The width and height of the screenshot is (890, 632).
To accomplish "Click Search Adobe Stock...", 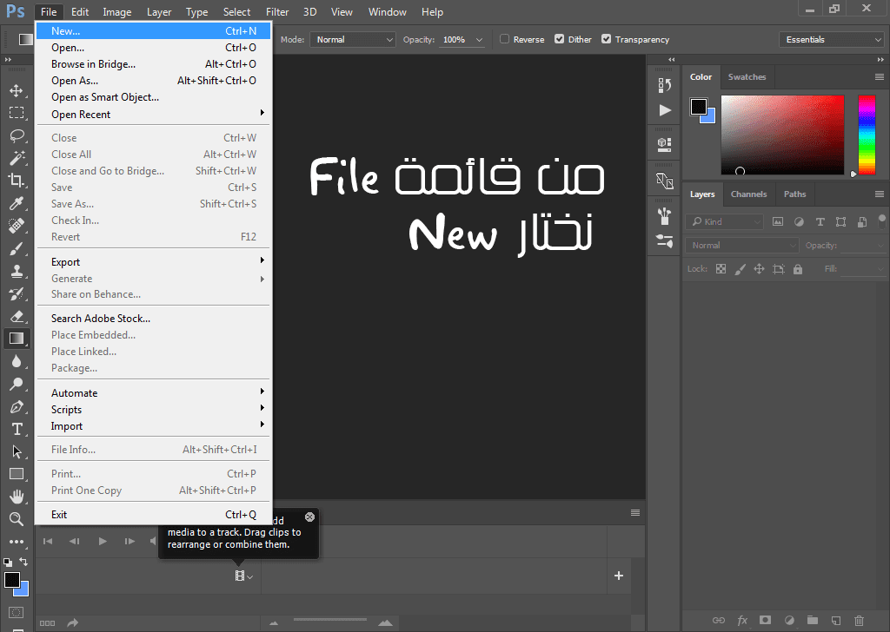I will (x=154, y=318).
